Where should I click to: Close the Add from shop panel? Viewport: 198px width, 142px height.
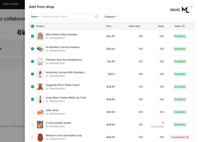[x=192, y=7]
